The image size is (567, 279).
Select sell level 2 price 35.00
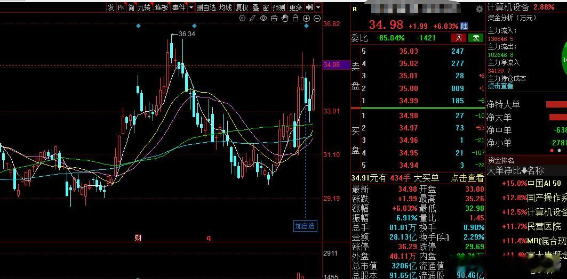408,88
